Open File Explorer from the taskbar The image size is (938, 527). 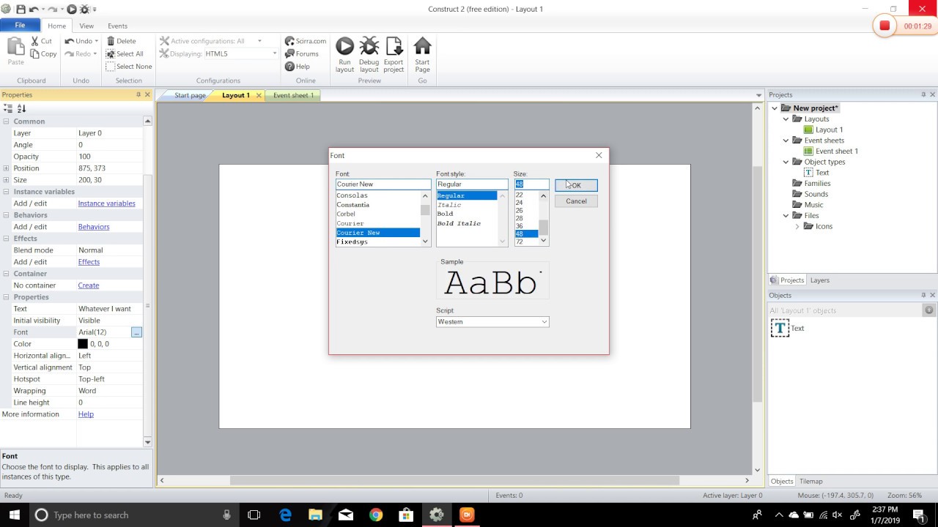pyautogui.click(x=315, y=515)
